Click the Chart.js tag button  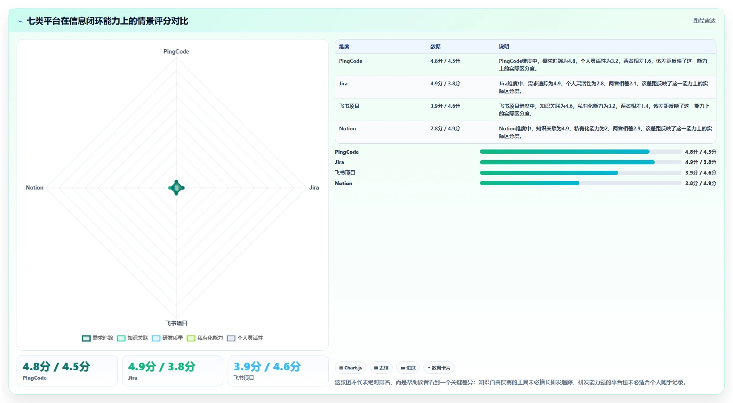tap(351, 368)
